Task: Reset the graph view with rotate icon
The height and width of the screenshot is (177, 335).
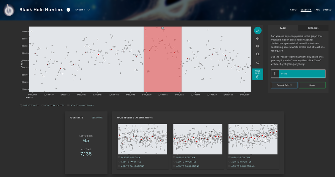Action: (258, 63)
